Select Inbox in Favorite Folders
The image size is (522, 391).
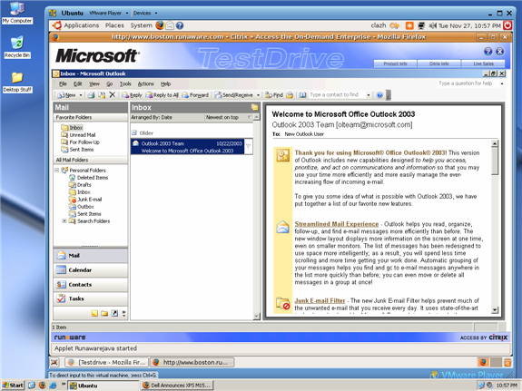(x=76, y=127)
